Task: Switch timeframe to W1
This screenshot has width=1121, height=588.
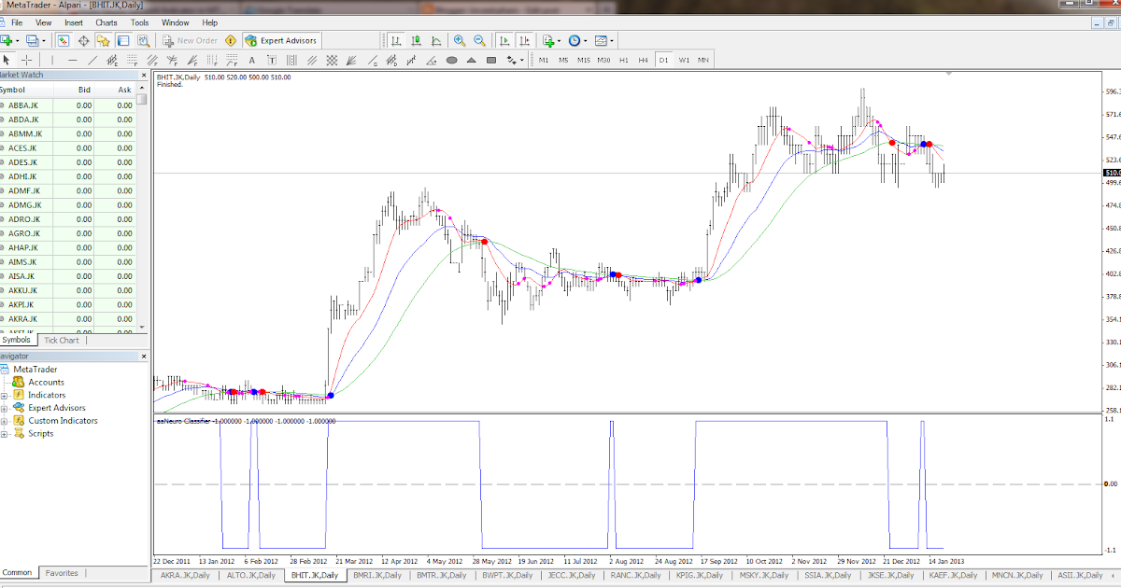Action: pyautogui.click(x=684, y=60)
